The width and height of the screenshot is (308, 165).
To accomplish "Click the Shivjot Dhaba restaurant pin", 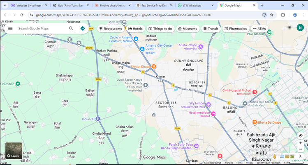I will (154, 67).
